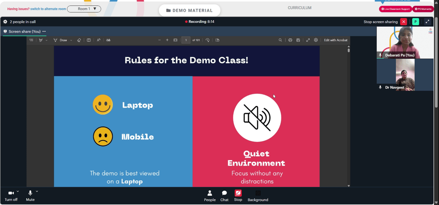Open the DEMO MATERIAL tab

pyautogui.click(x=190, y=11)
